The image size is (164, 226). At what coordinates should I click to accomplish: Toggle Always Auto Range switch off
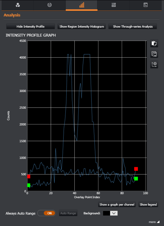tap(46, 213)
